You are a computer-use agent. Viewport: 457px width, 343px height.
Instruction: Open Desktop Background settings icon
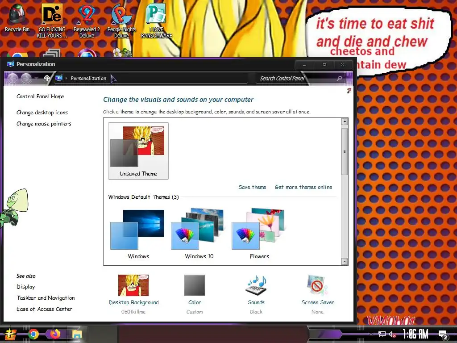tap(133, 285)
